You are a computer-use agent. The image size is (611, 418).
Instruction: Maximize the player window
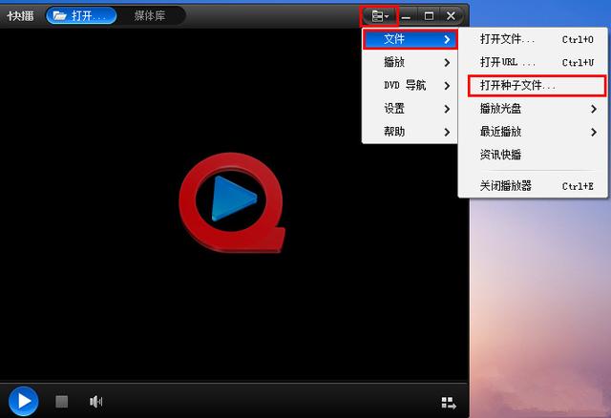429,16
